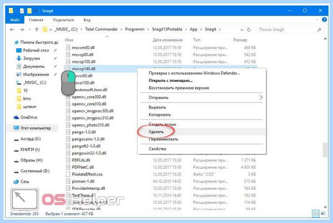
Task: Switch to the Главная ribbon tab
Action: tap(36, 20)
